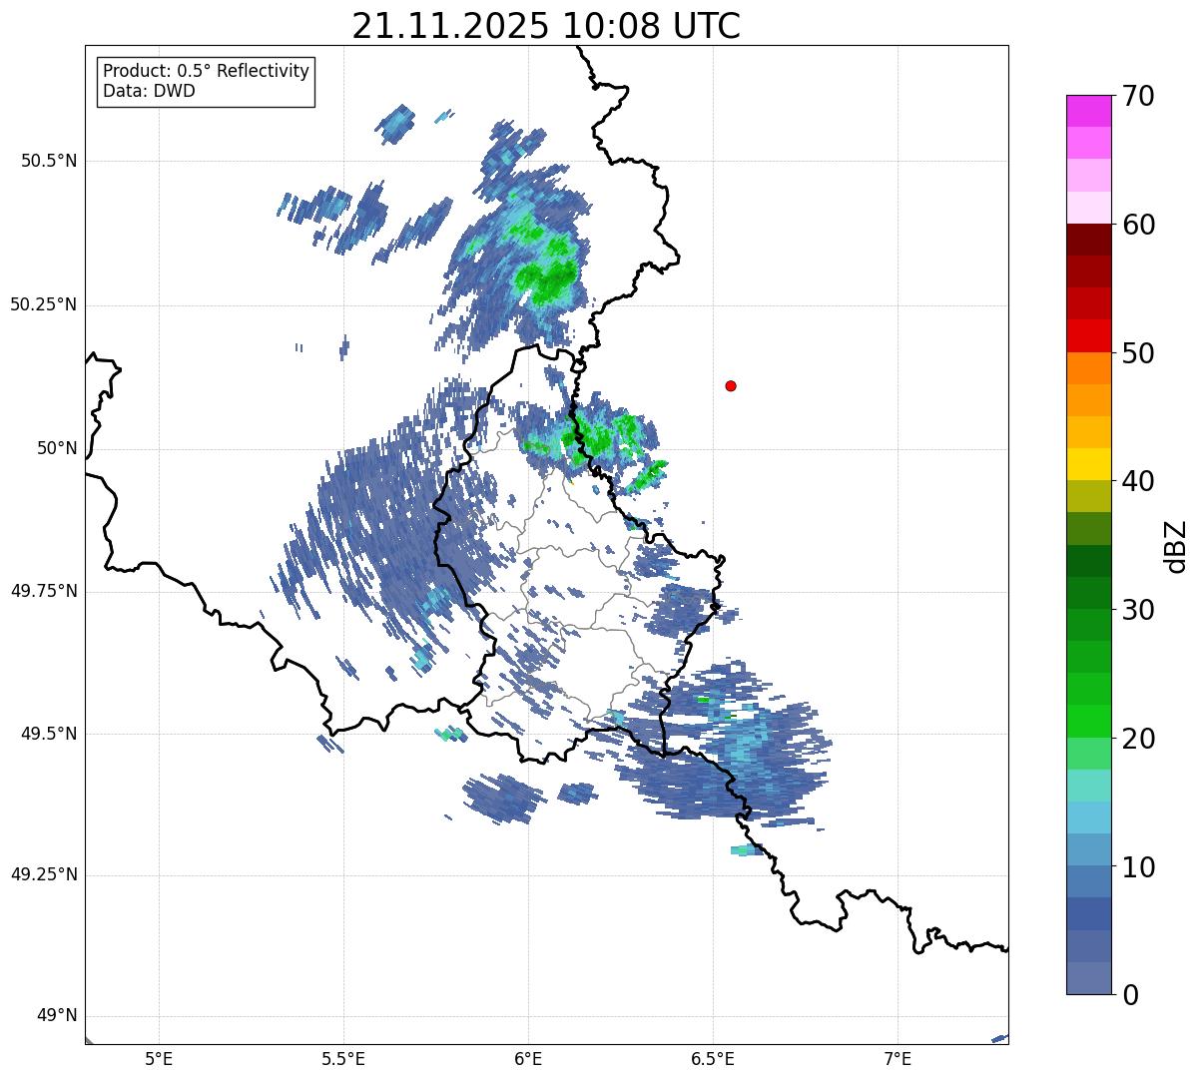The height and width of the screenshot is (1079, 1200).
Task: Click the colorbar value 30
Action: tap(1138, 610)
